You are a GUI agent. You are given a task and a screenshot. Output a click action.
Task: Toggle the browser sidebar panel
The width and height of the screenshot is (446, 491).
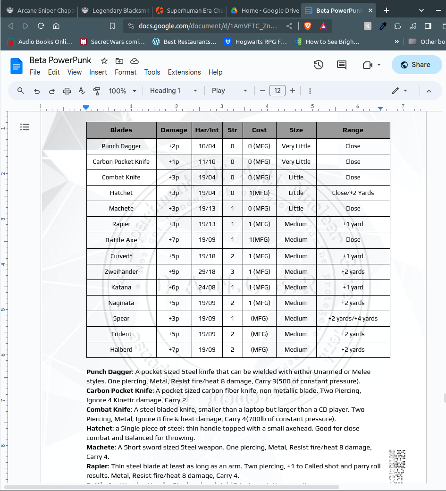click(428, 26)
